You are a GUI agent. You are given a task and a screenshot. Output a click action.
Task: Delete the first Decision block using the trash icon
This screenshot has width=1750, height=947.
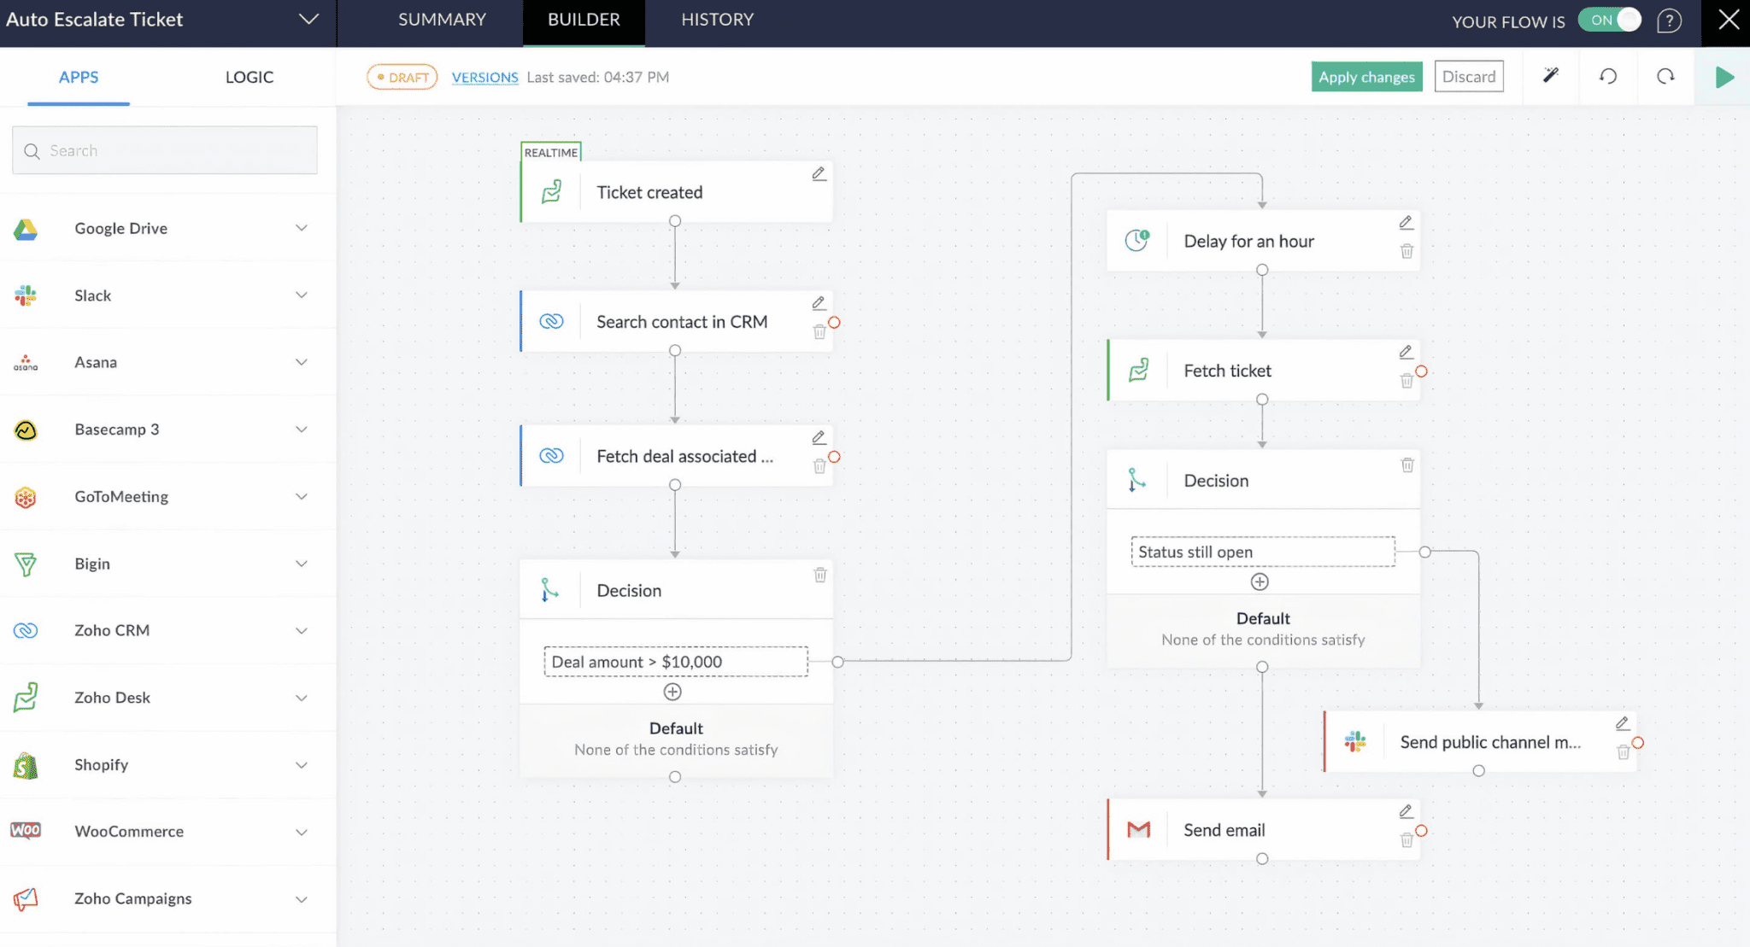point(819,575)
